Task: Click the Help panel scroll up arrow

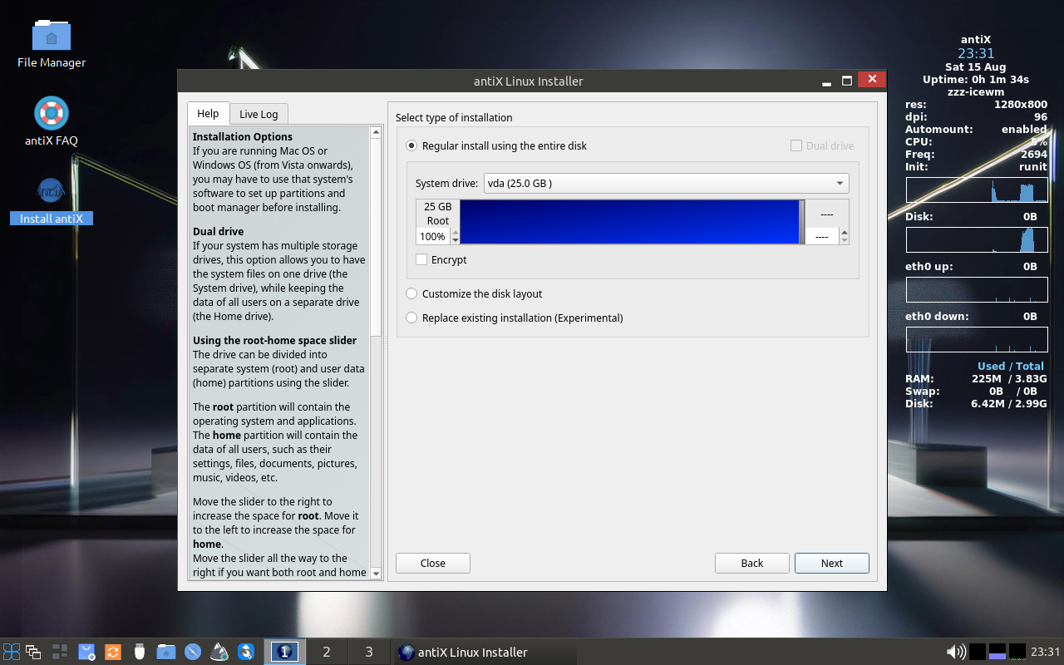Action: (376, 131)
